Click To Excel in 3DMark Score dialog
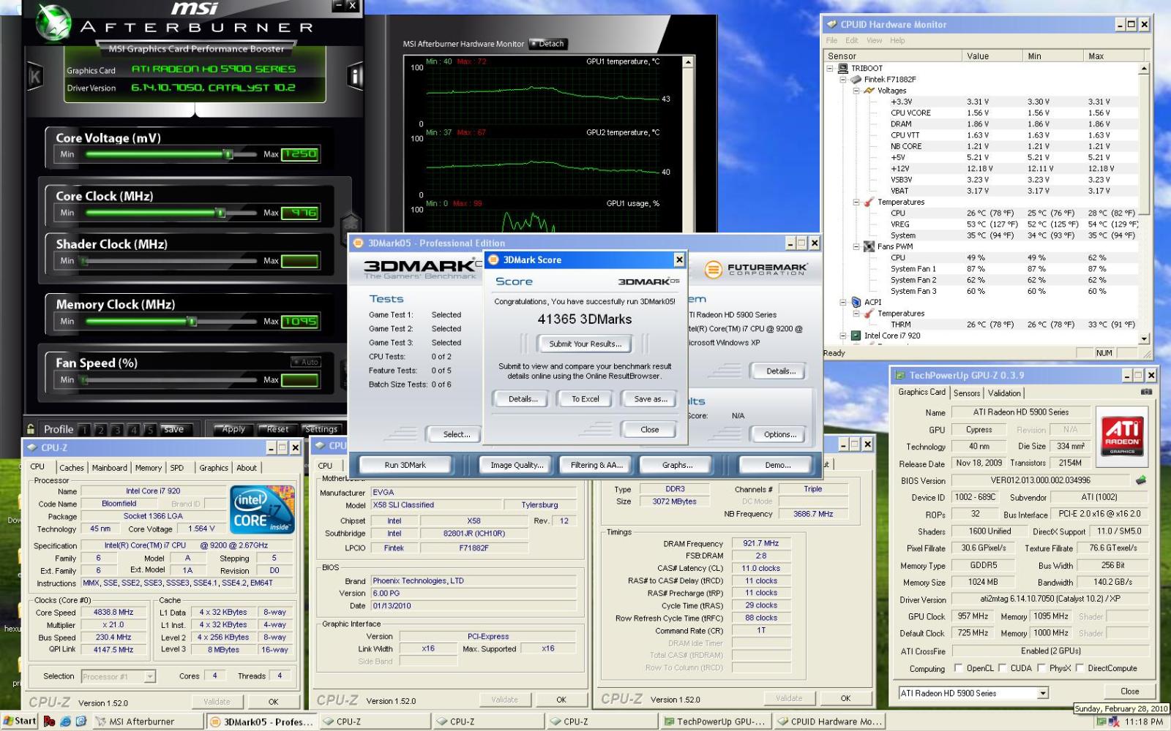Viewport: 1171px width, 731px height. [x=585, y=398]
